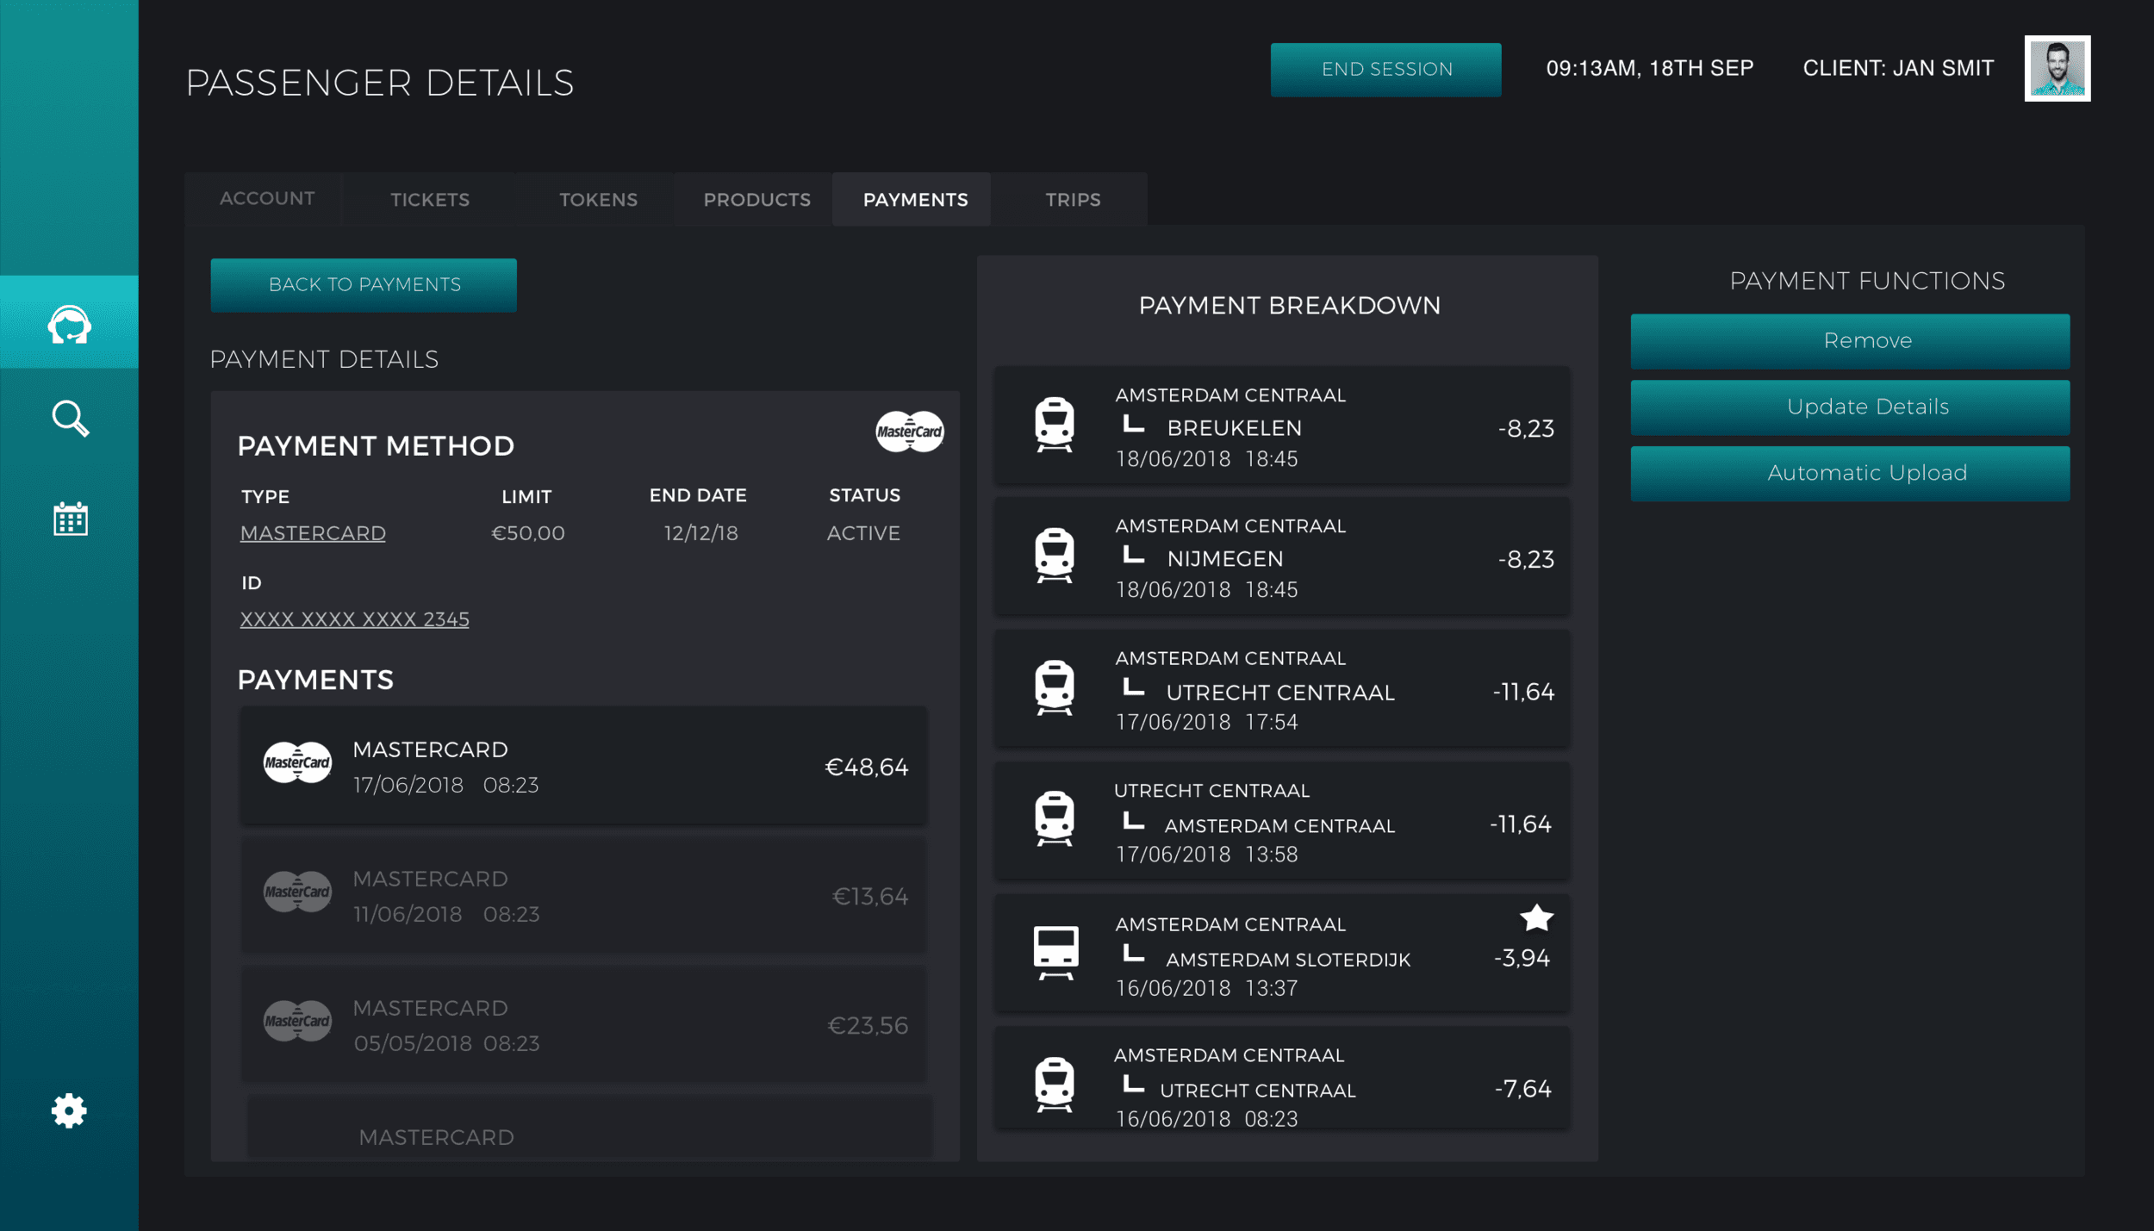Open the customer support headset icon
The width and height of the screenshot is (2154, 1231).
69,325
